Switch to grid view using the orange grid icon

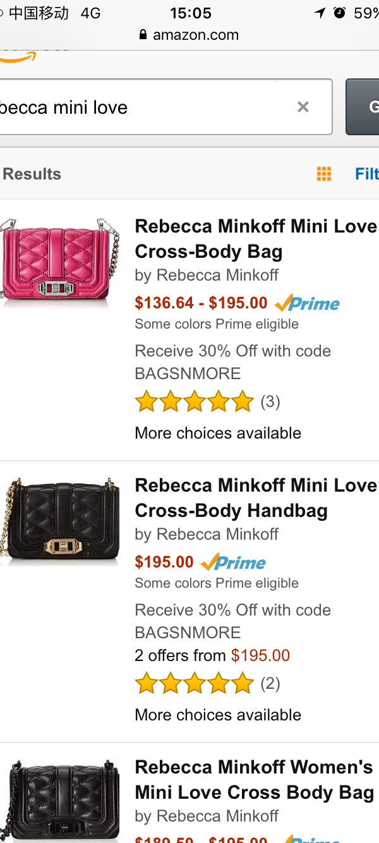324,174
